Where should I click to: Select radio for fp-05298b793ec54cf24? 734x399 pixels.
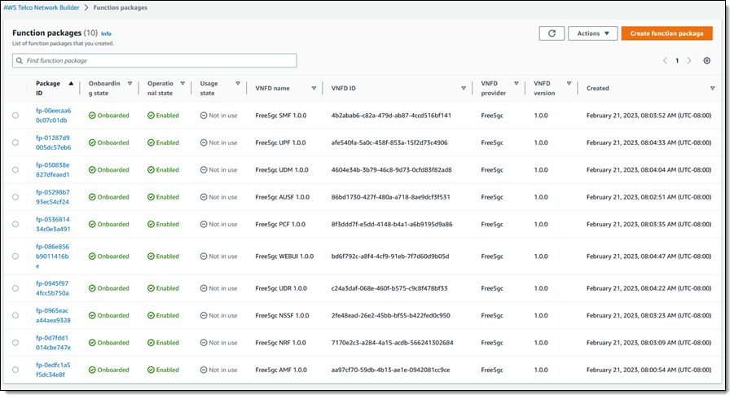coord(15,197)
